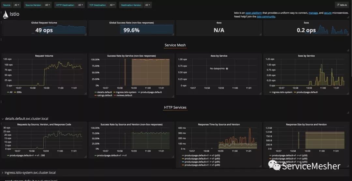Open the Request Volume panel title menu
Screen dimensions: 352x181
pos(44,56)
